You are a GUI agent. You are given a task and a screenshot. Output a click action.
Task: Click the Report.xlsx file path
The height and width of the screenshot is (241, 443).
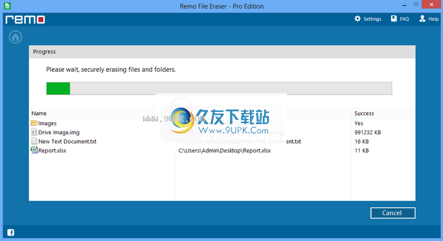(x=224, y=150)
